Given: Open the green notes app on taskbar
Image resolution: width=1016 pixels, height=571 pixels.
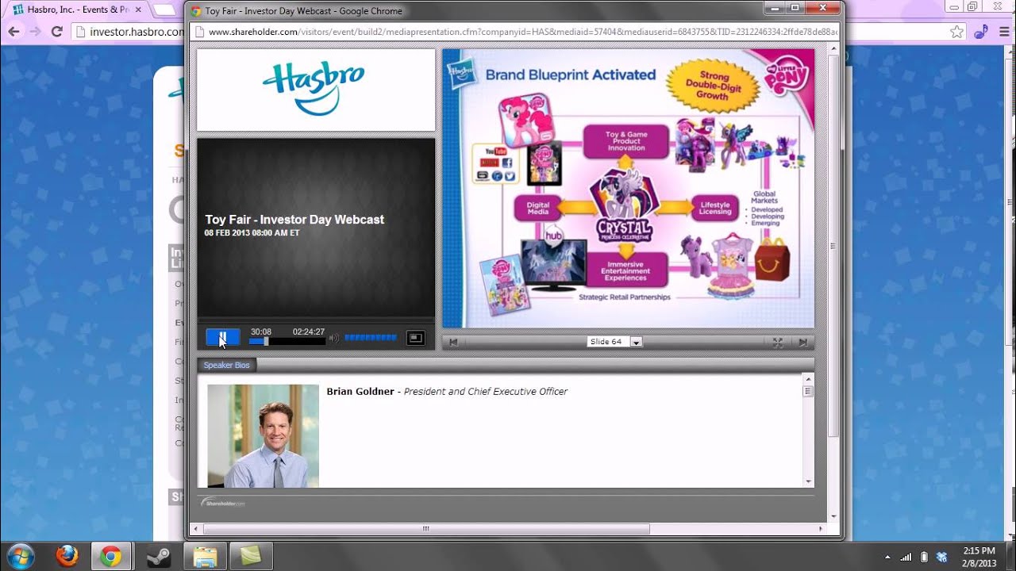Looking at the screenshot, I should click(252, 556).
